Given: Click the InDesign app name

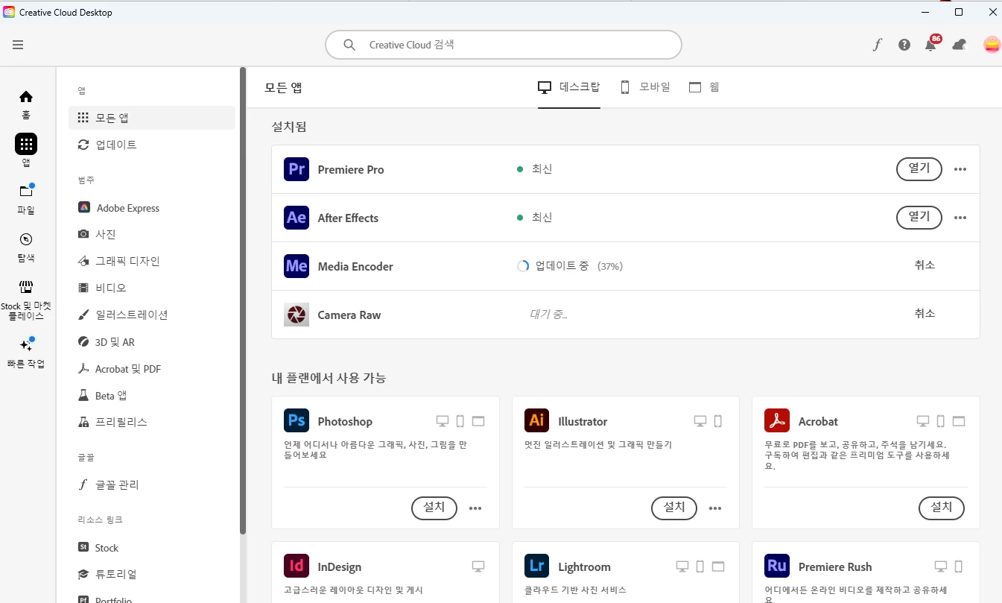Looking at the screenshot, I should [340, 567].
